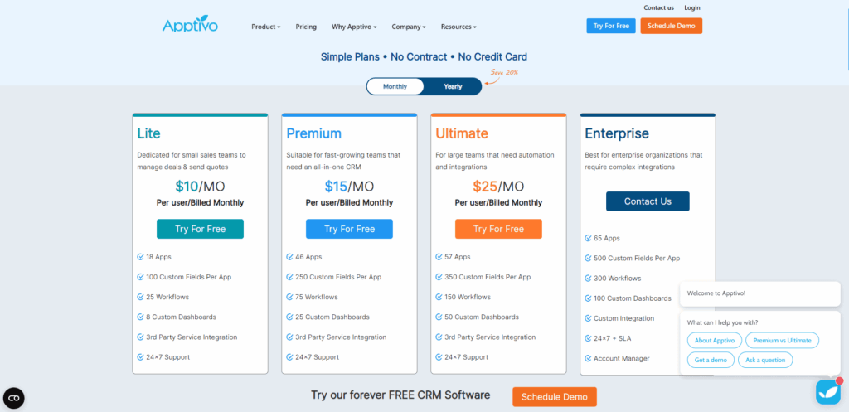Click check icon beside 57 Apps

(x=439, y=257)
